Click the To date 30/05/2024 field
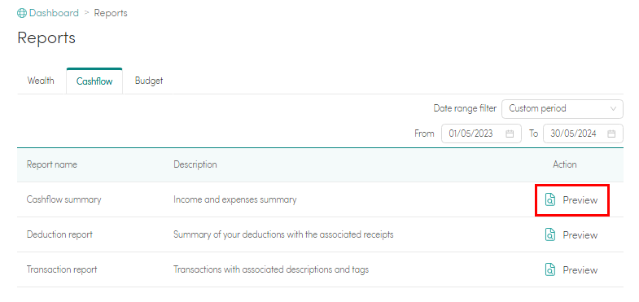Image resolution: width=639 pixels, height=302 pixels. [x=583, y=133]
